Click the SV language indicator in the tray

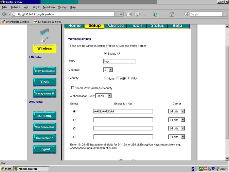pos(193,169)
